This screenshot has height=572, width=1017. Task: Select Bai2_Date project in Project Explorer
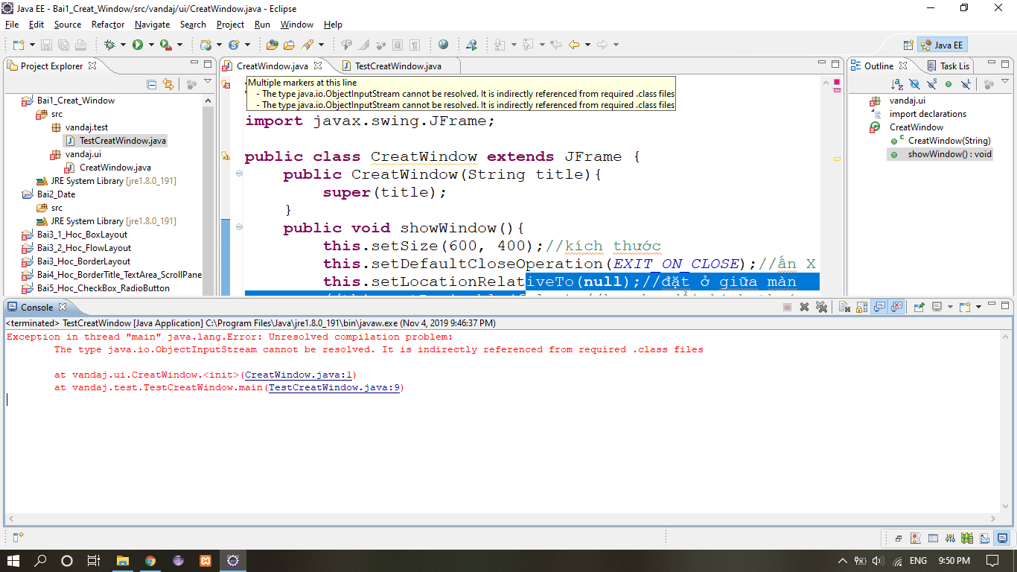tap(56, 194)
